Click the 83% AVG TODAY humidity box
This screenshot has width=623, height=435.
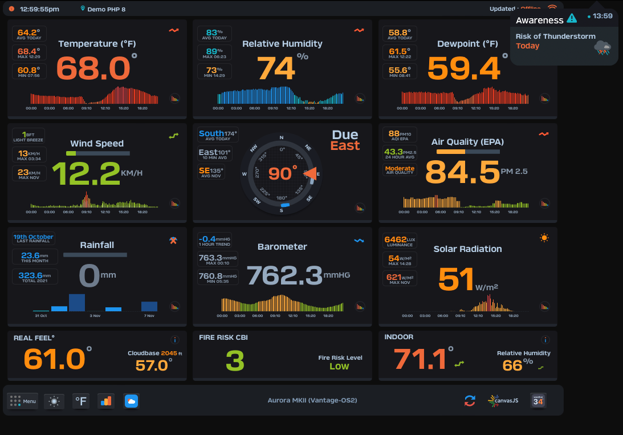click(214, 34)
